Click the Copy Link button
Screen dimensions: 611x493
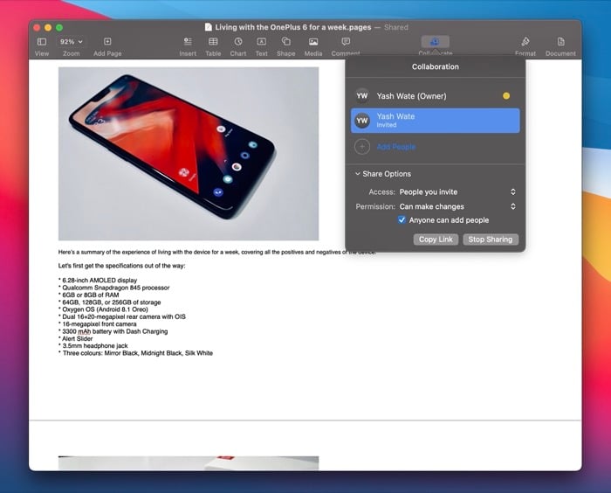pyautogui.click(x=436, y=240)
